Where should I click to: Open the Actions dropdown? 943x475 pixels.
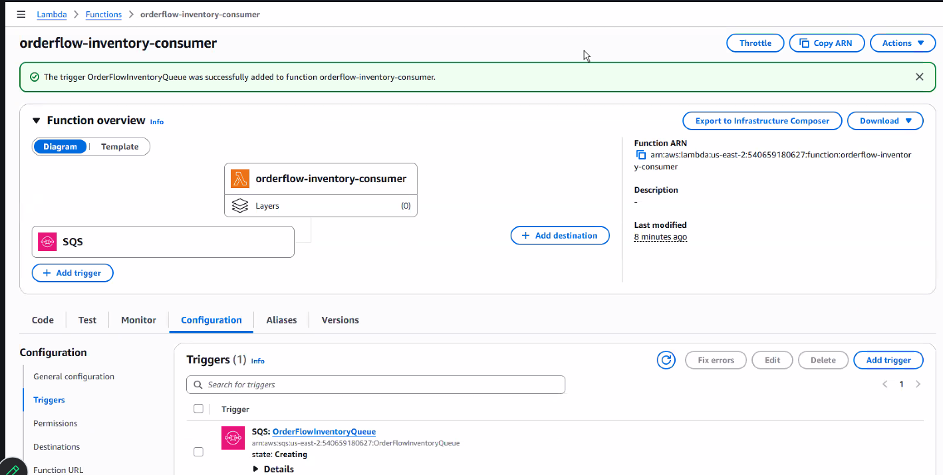pyautogui.click(x=903, y=43)
